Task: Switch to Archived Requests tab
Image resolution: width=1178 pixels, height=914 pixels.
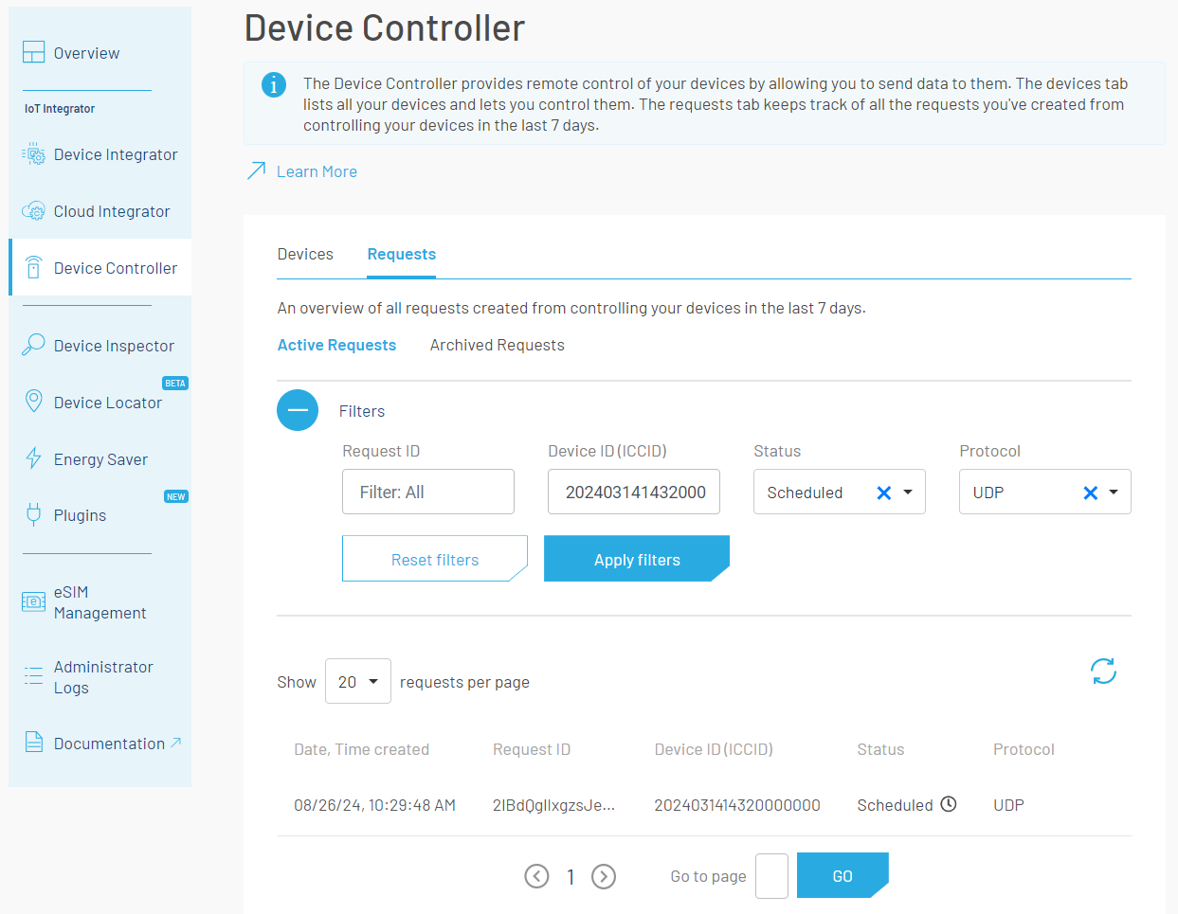Action: tap(497, 345)
